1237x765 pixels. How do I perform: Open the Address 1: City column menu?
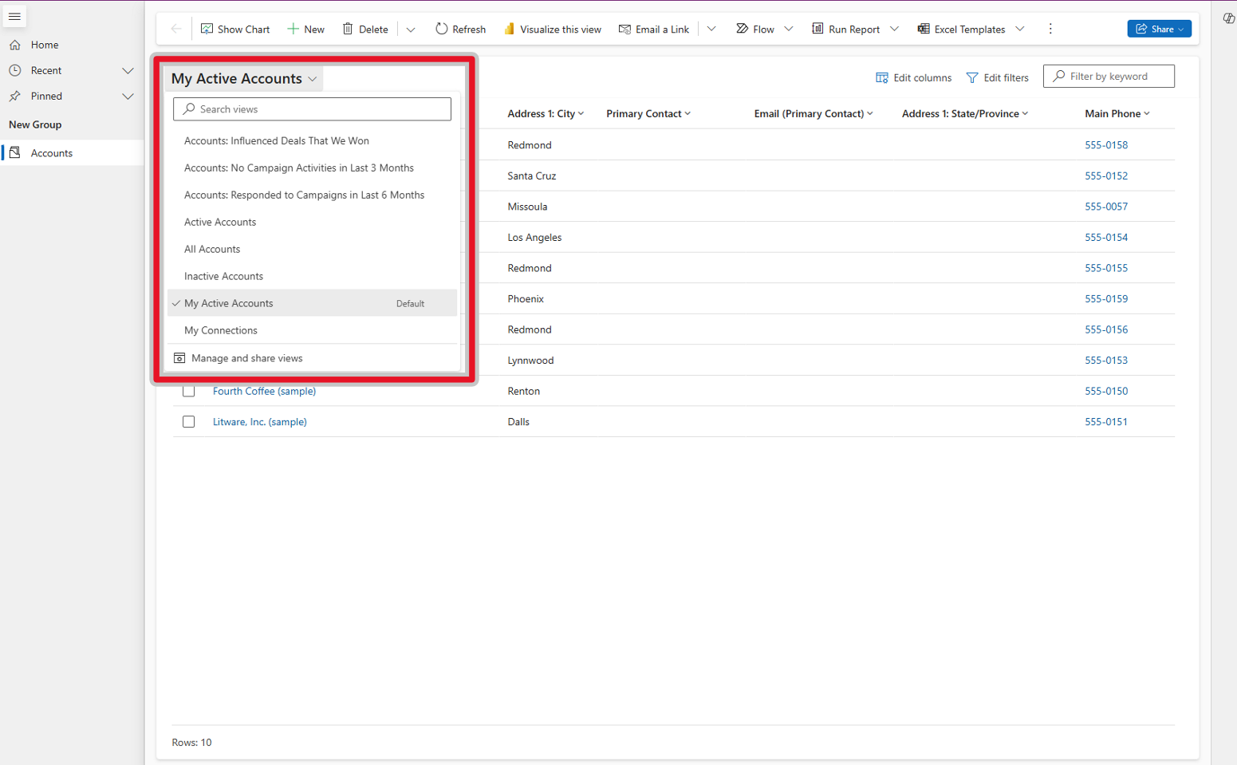click(x=546, y=113)
